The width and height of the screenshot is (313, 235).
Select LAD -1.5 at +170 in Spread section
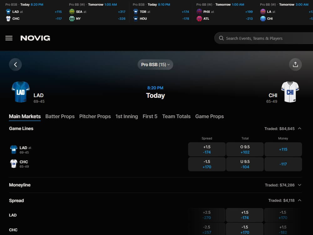tap(283, 215)
